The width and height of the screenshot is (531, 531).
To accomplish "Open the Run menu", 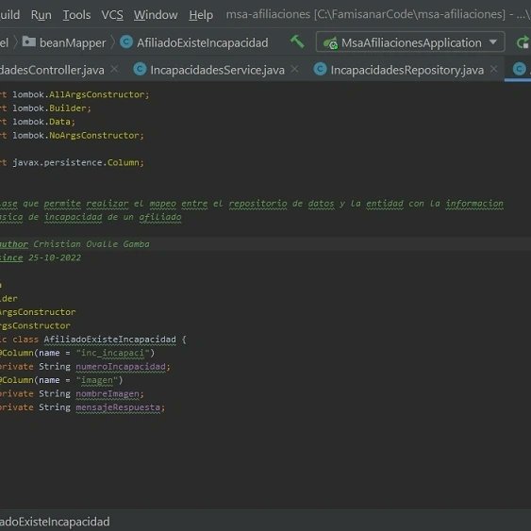I will [41, 15].
